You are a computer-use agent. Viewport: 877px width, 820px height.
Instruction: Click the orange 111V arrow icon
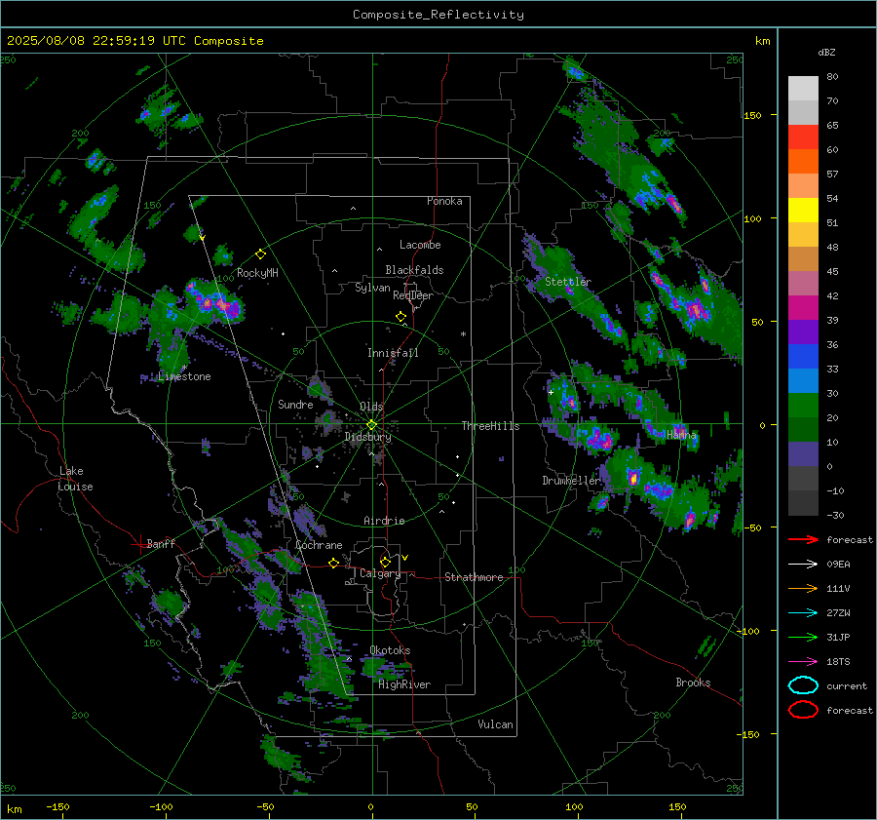803,588
